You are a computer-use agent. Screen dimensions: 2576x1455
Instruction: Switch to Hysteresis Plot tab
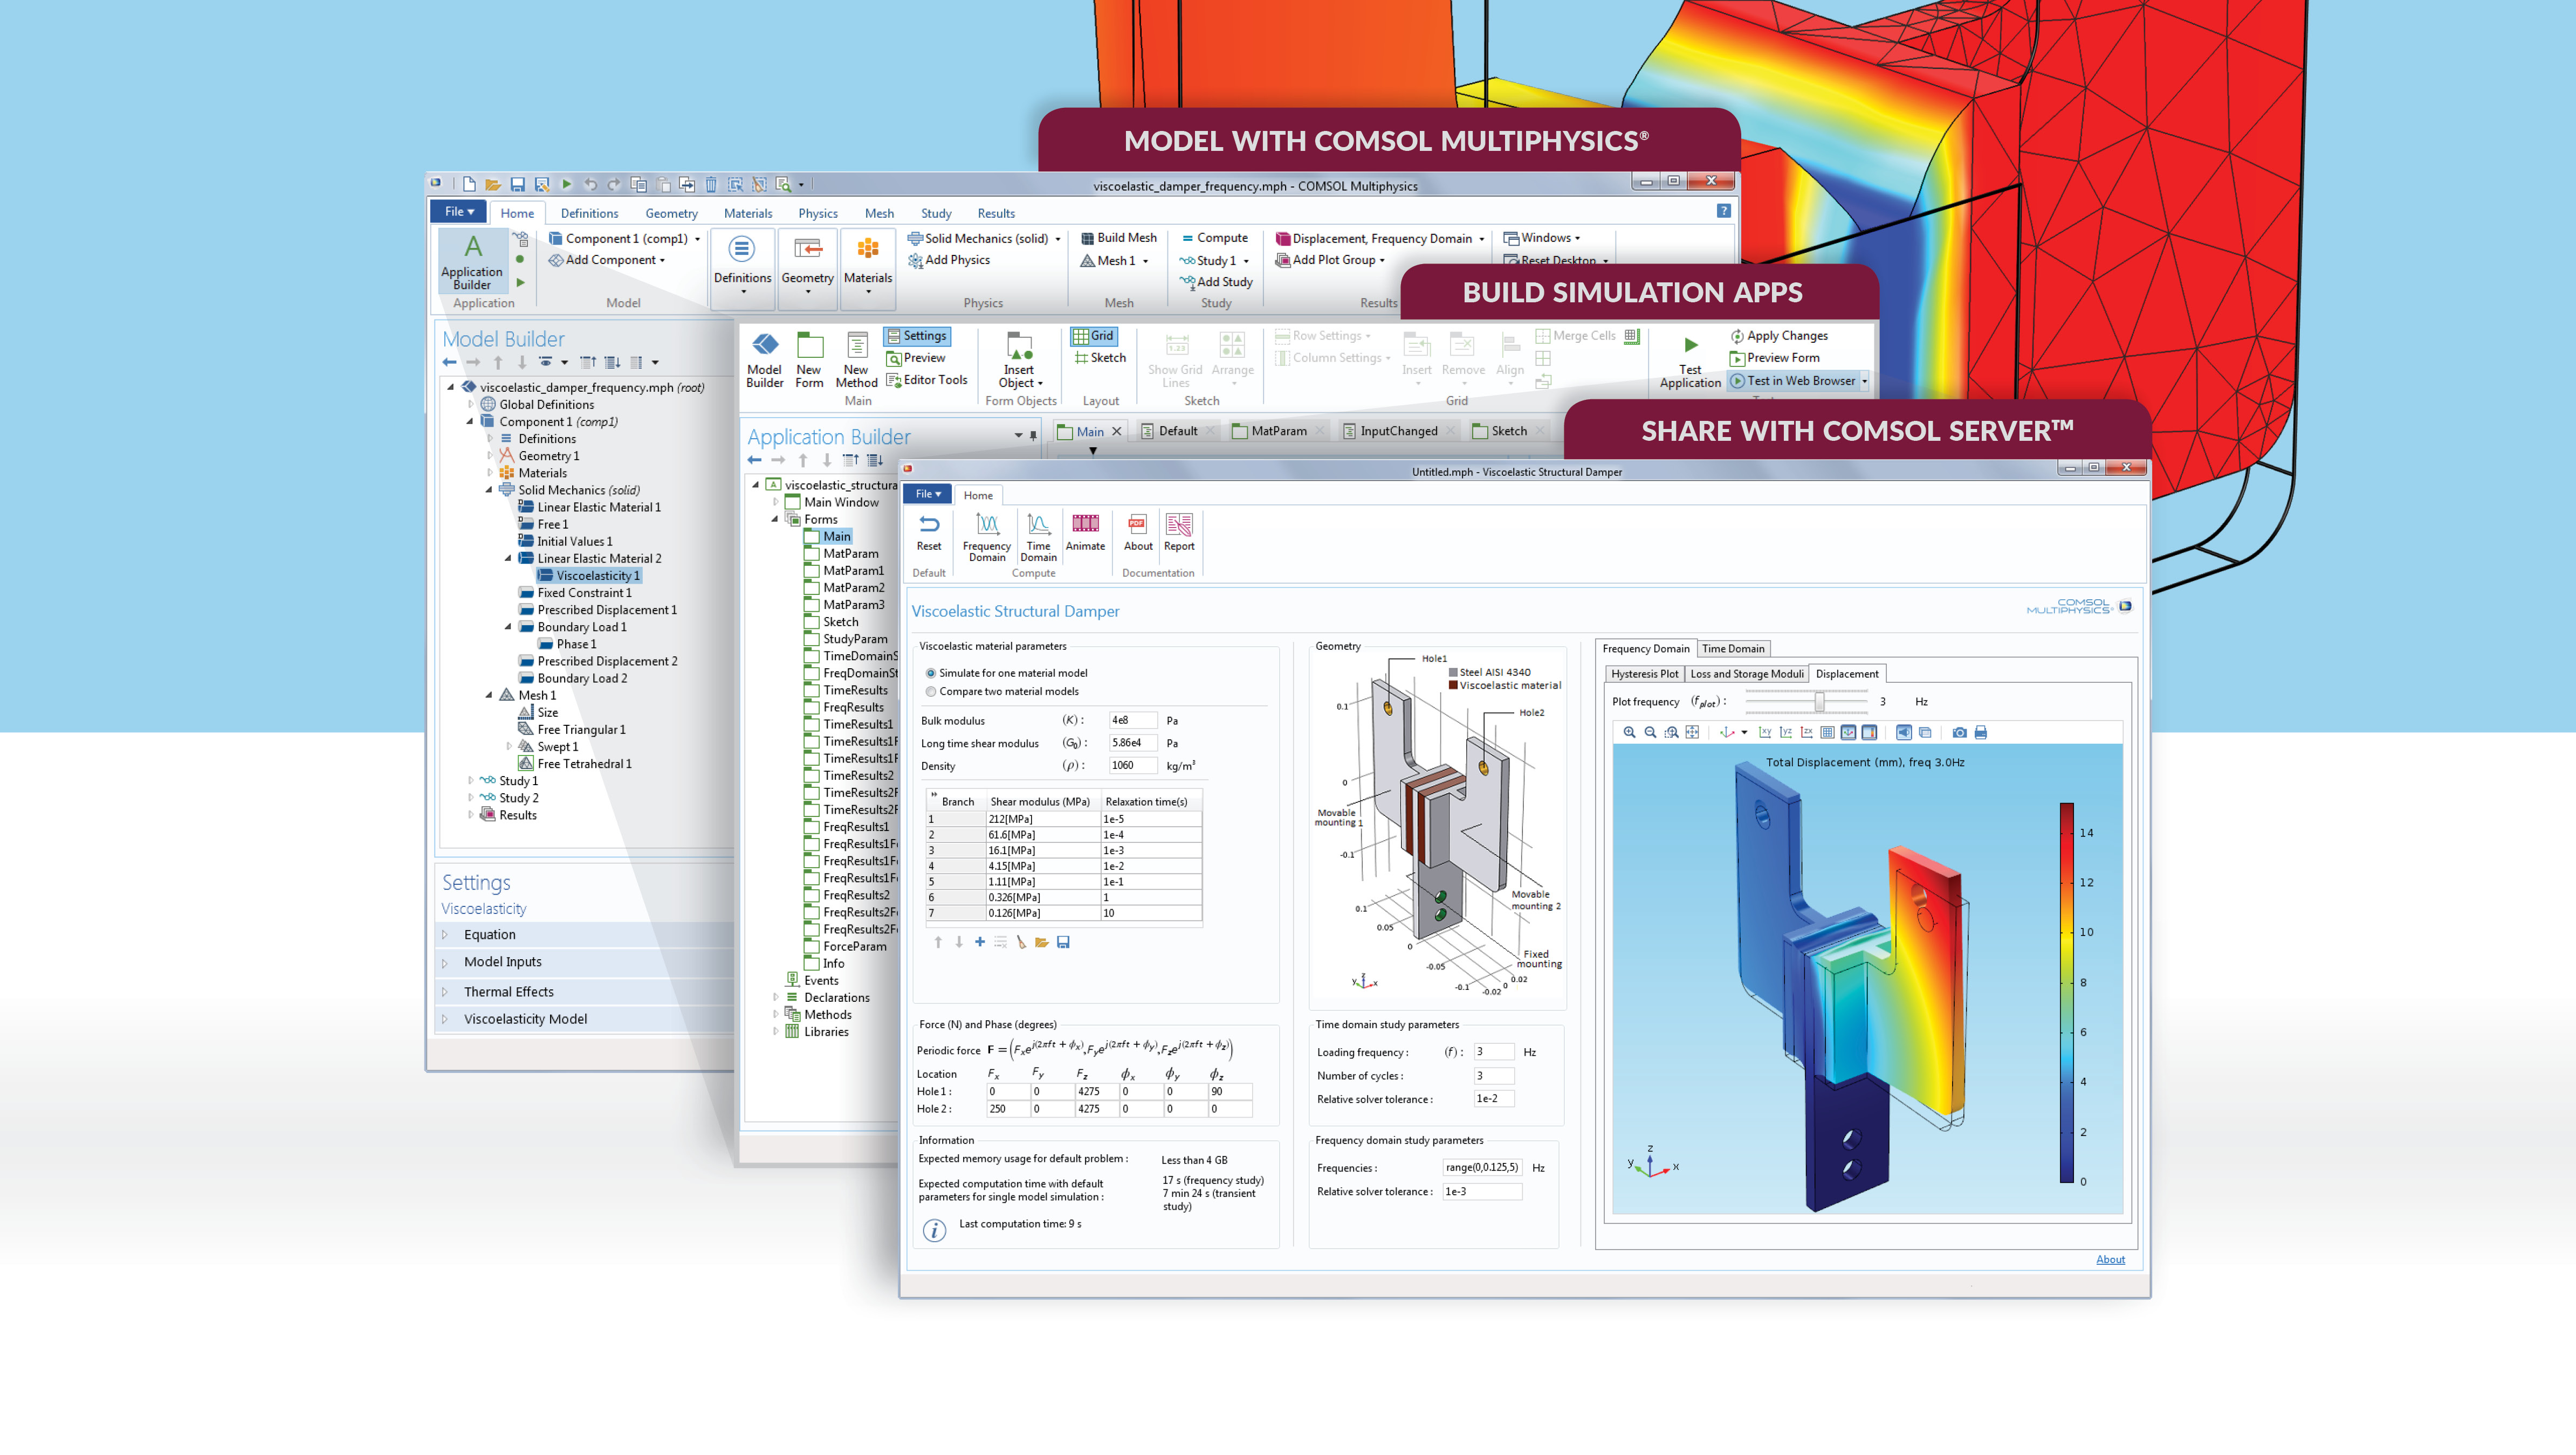click(x=1644, y=674)
